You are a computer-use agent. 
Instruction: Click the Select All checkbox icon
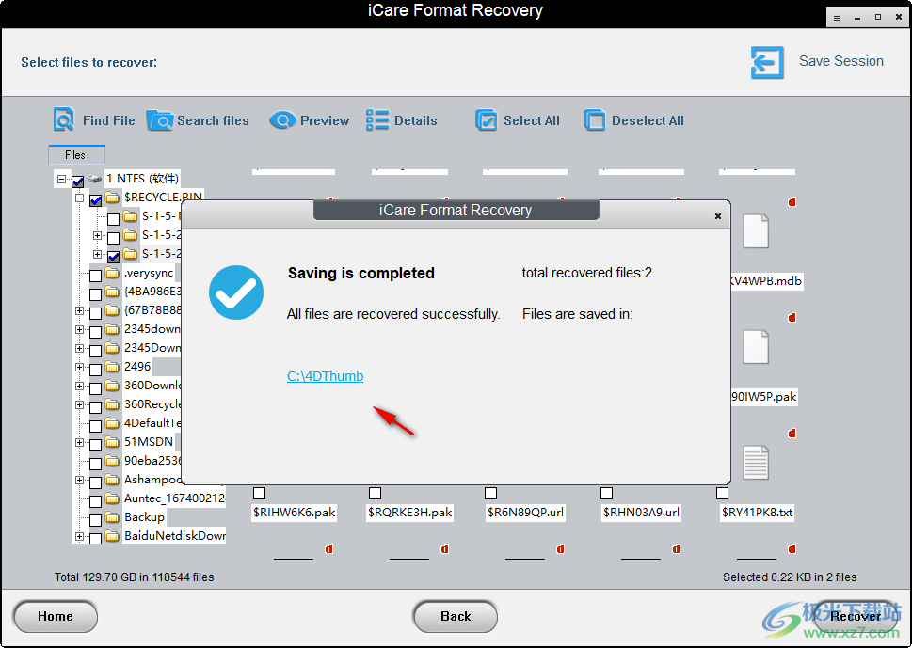[x=487, y=120]
